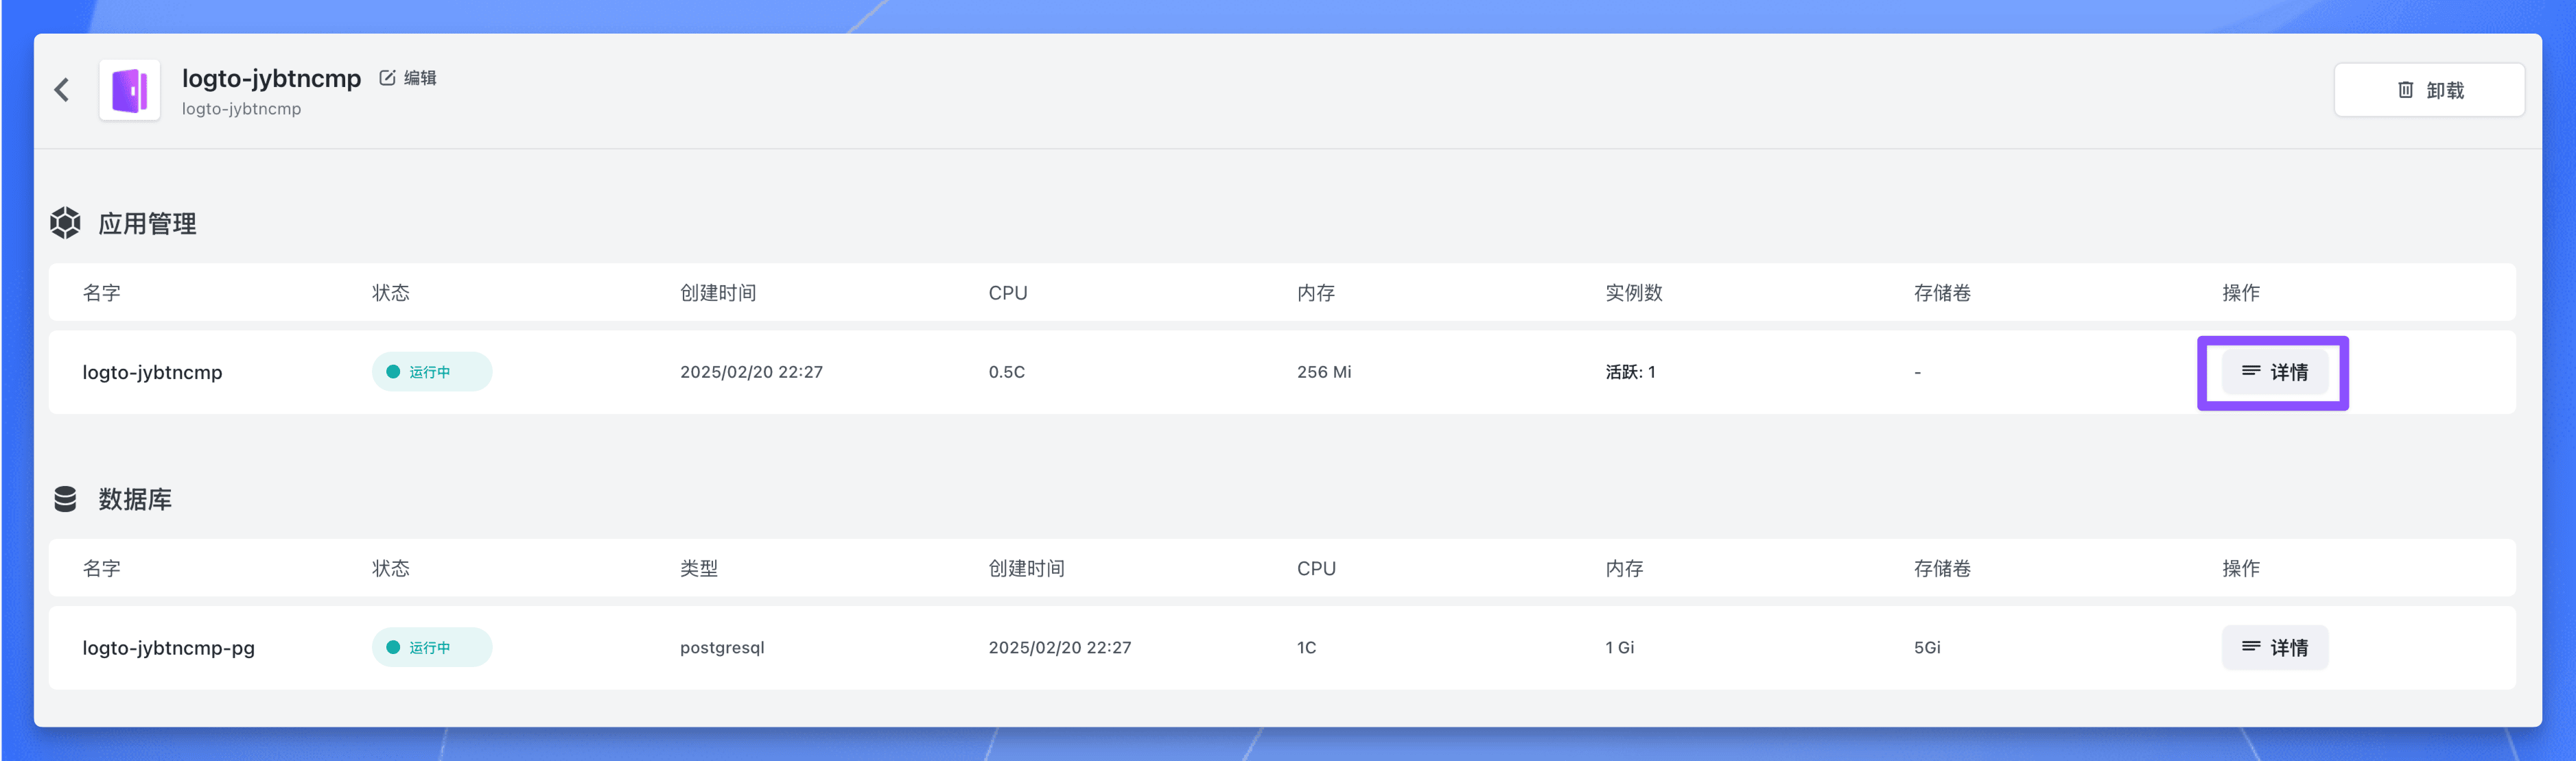Click the 活跃: 1 instance count

click(1630, 372)
